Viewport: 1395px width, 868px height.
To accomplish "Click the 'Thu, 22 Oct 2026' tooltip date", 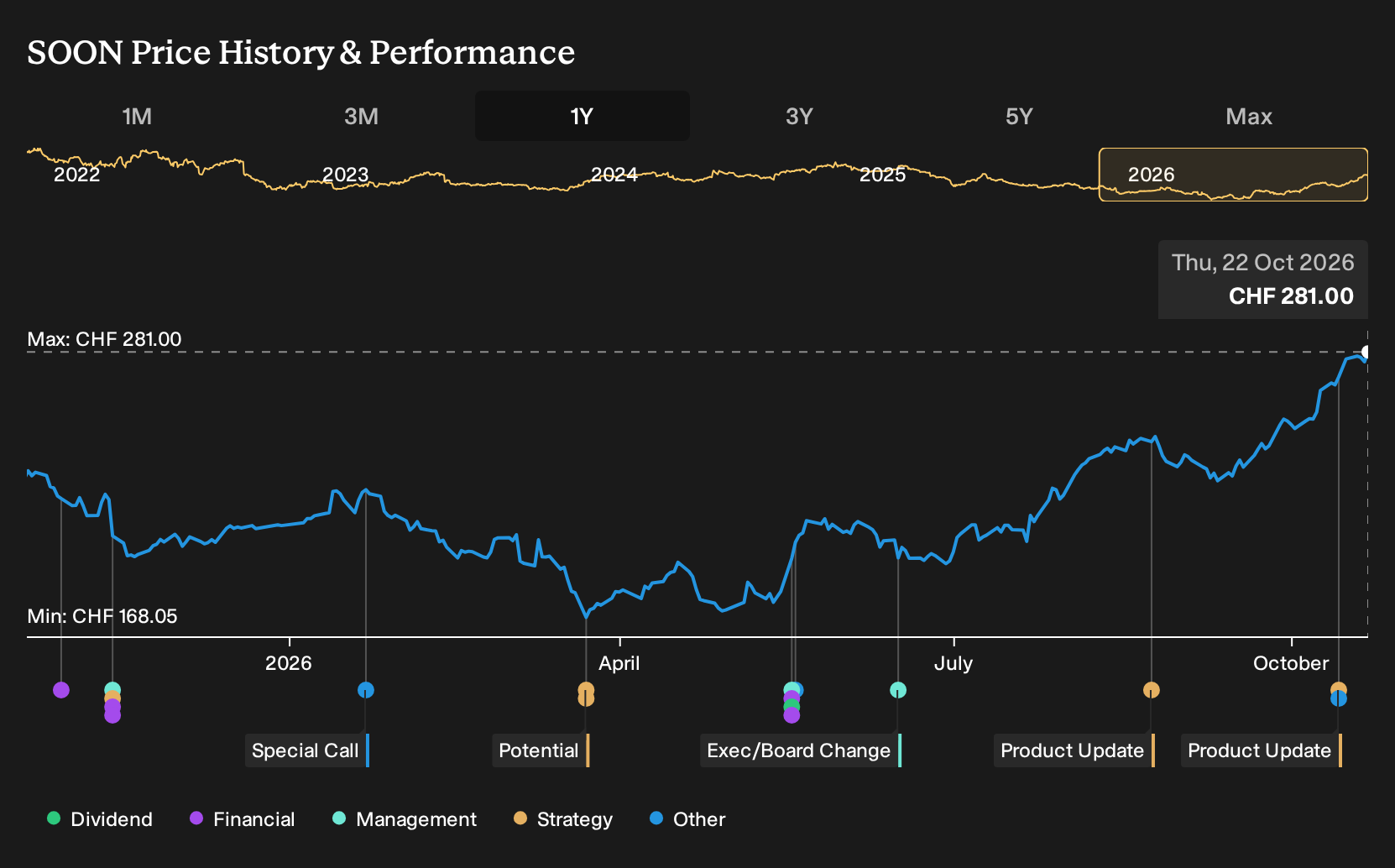I will pos(1263,263).
